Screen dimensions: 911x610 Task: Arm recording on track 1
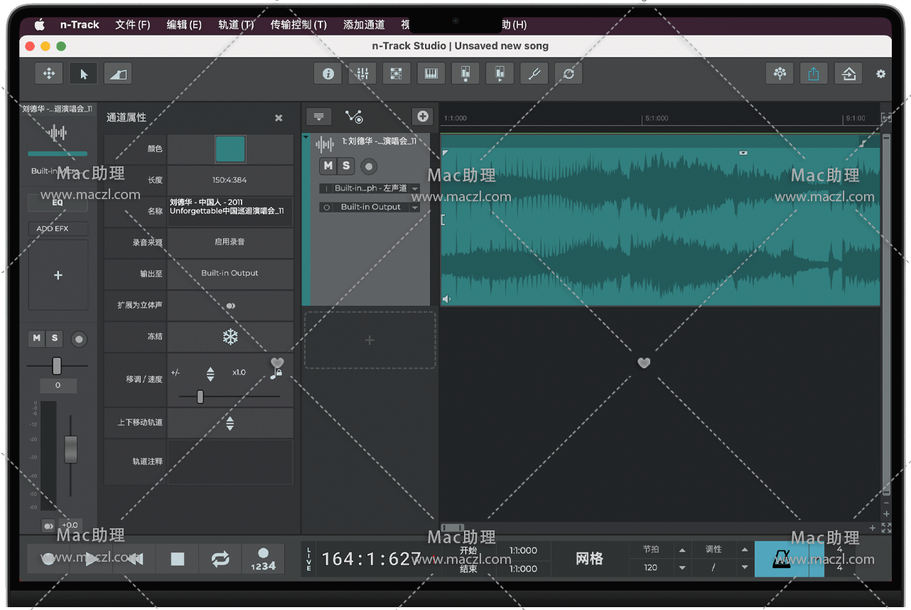click(368, 166)
